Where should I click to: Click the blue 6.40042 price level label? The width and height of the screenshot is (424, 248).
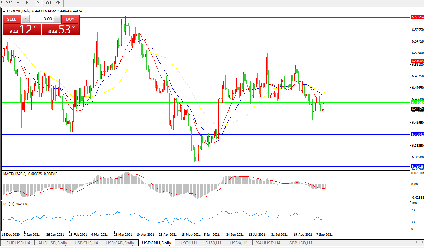pyautogui.click(x=417, y=135)
